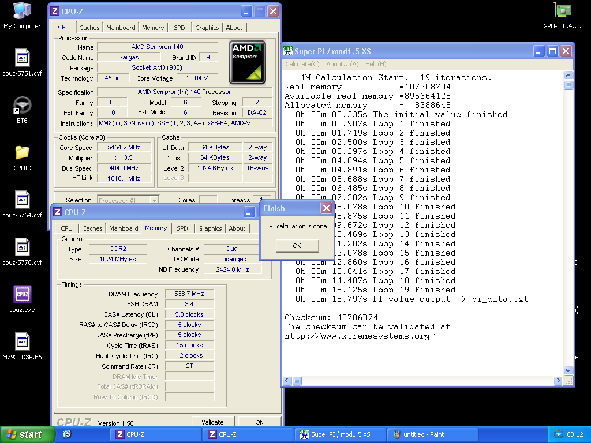Click the taskbar clock showing 00:12

575,434
